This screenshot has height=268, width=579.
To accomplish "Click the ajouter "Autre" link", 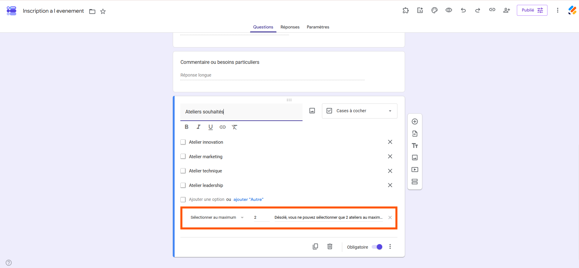I will [x=248, y=199].
